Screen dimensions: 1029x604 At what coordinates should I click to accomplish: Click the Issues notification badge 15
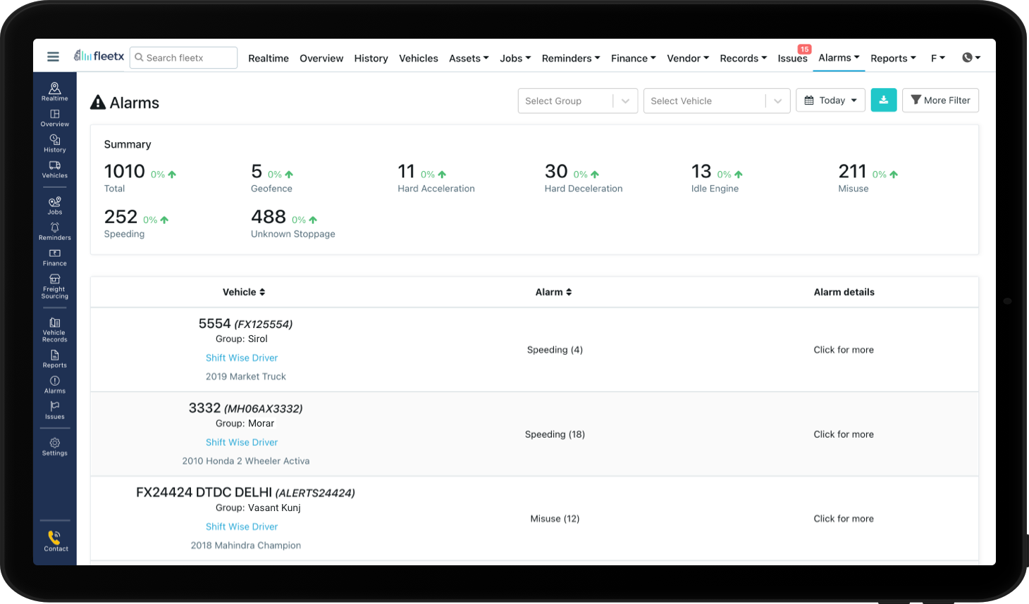coord(804,49)
